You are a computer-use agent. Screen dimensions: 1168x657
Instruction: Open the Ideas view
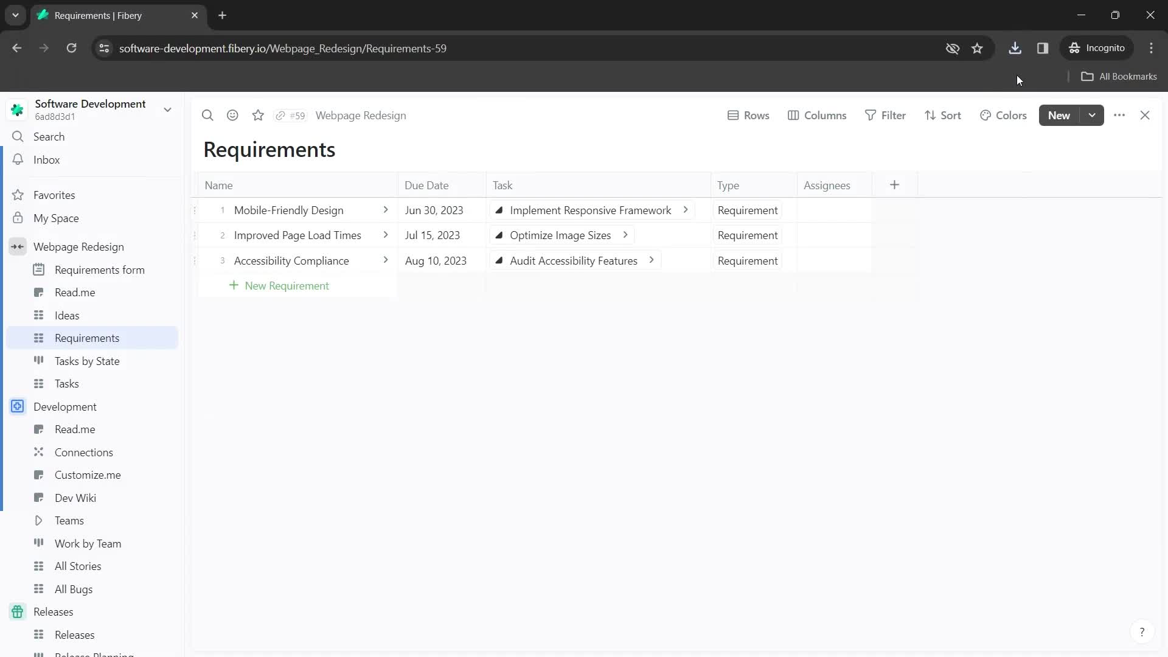pos(92,316)
